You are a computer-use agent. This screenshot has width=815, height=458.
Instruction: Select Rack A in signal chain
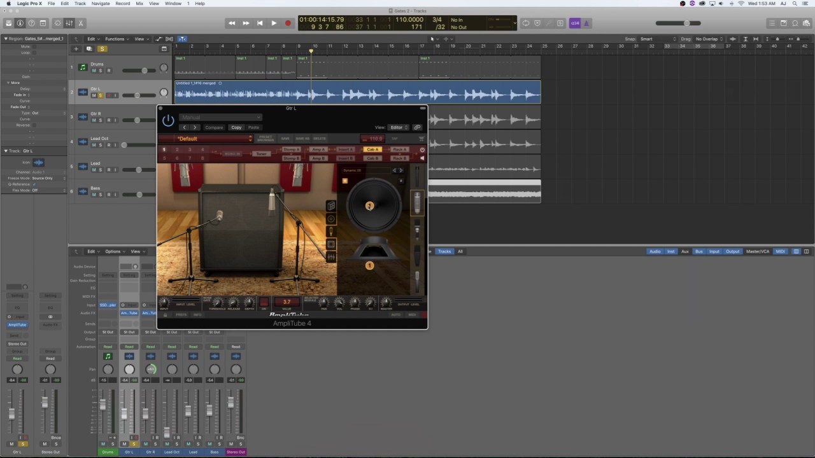coord(399,149)
